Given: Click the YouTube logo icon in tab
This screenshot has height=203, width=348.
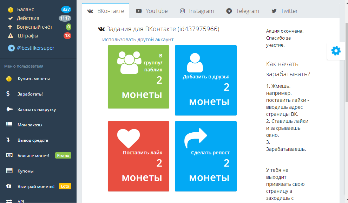Looking at the screenshot, I should pos(139,11).
